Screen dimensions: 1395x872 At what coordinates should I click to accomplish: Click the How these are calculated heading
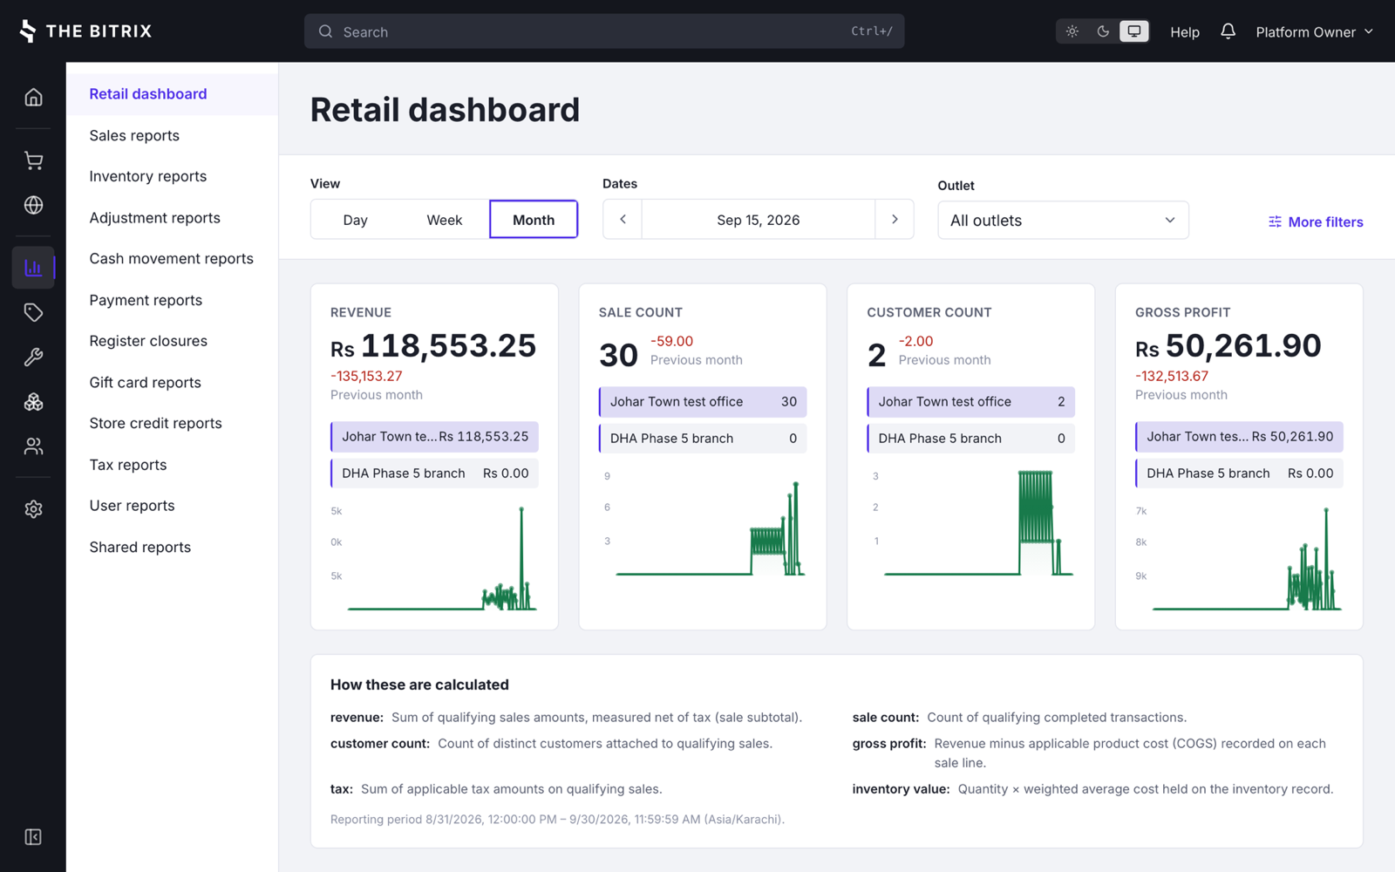pos(419,685)
